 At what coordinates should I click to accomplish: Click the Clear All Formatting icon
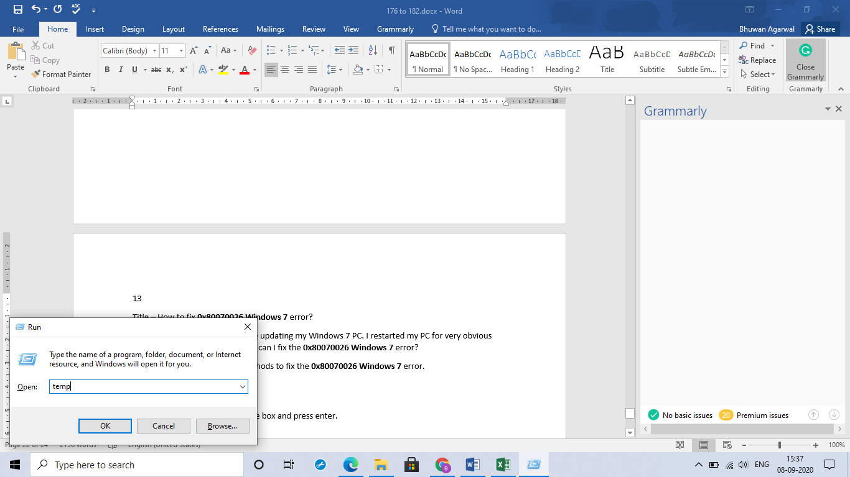252,50
